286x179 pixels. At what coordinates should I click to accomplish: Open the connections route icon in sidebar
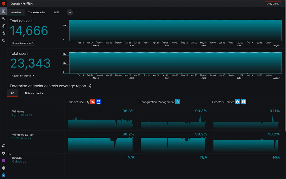click(x=3, y=41)
